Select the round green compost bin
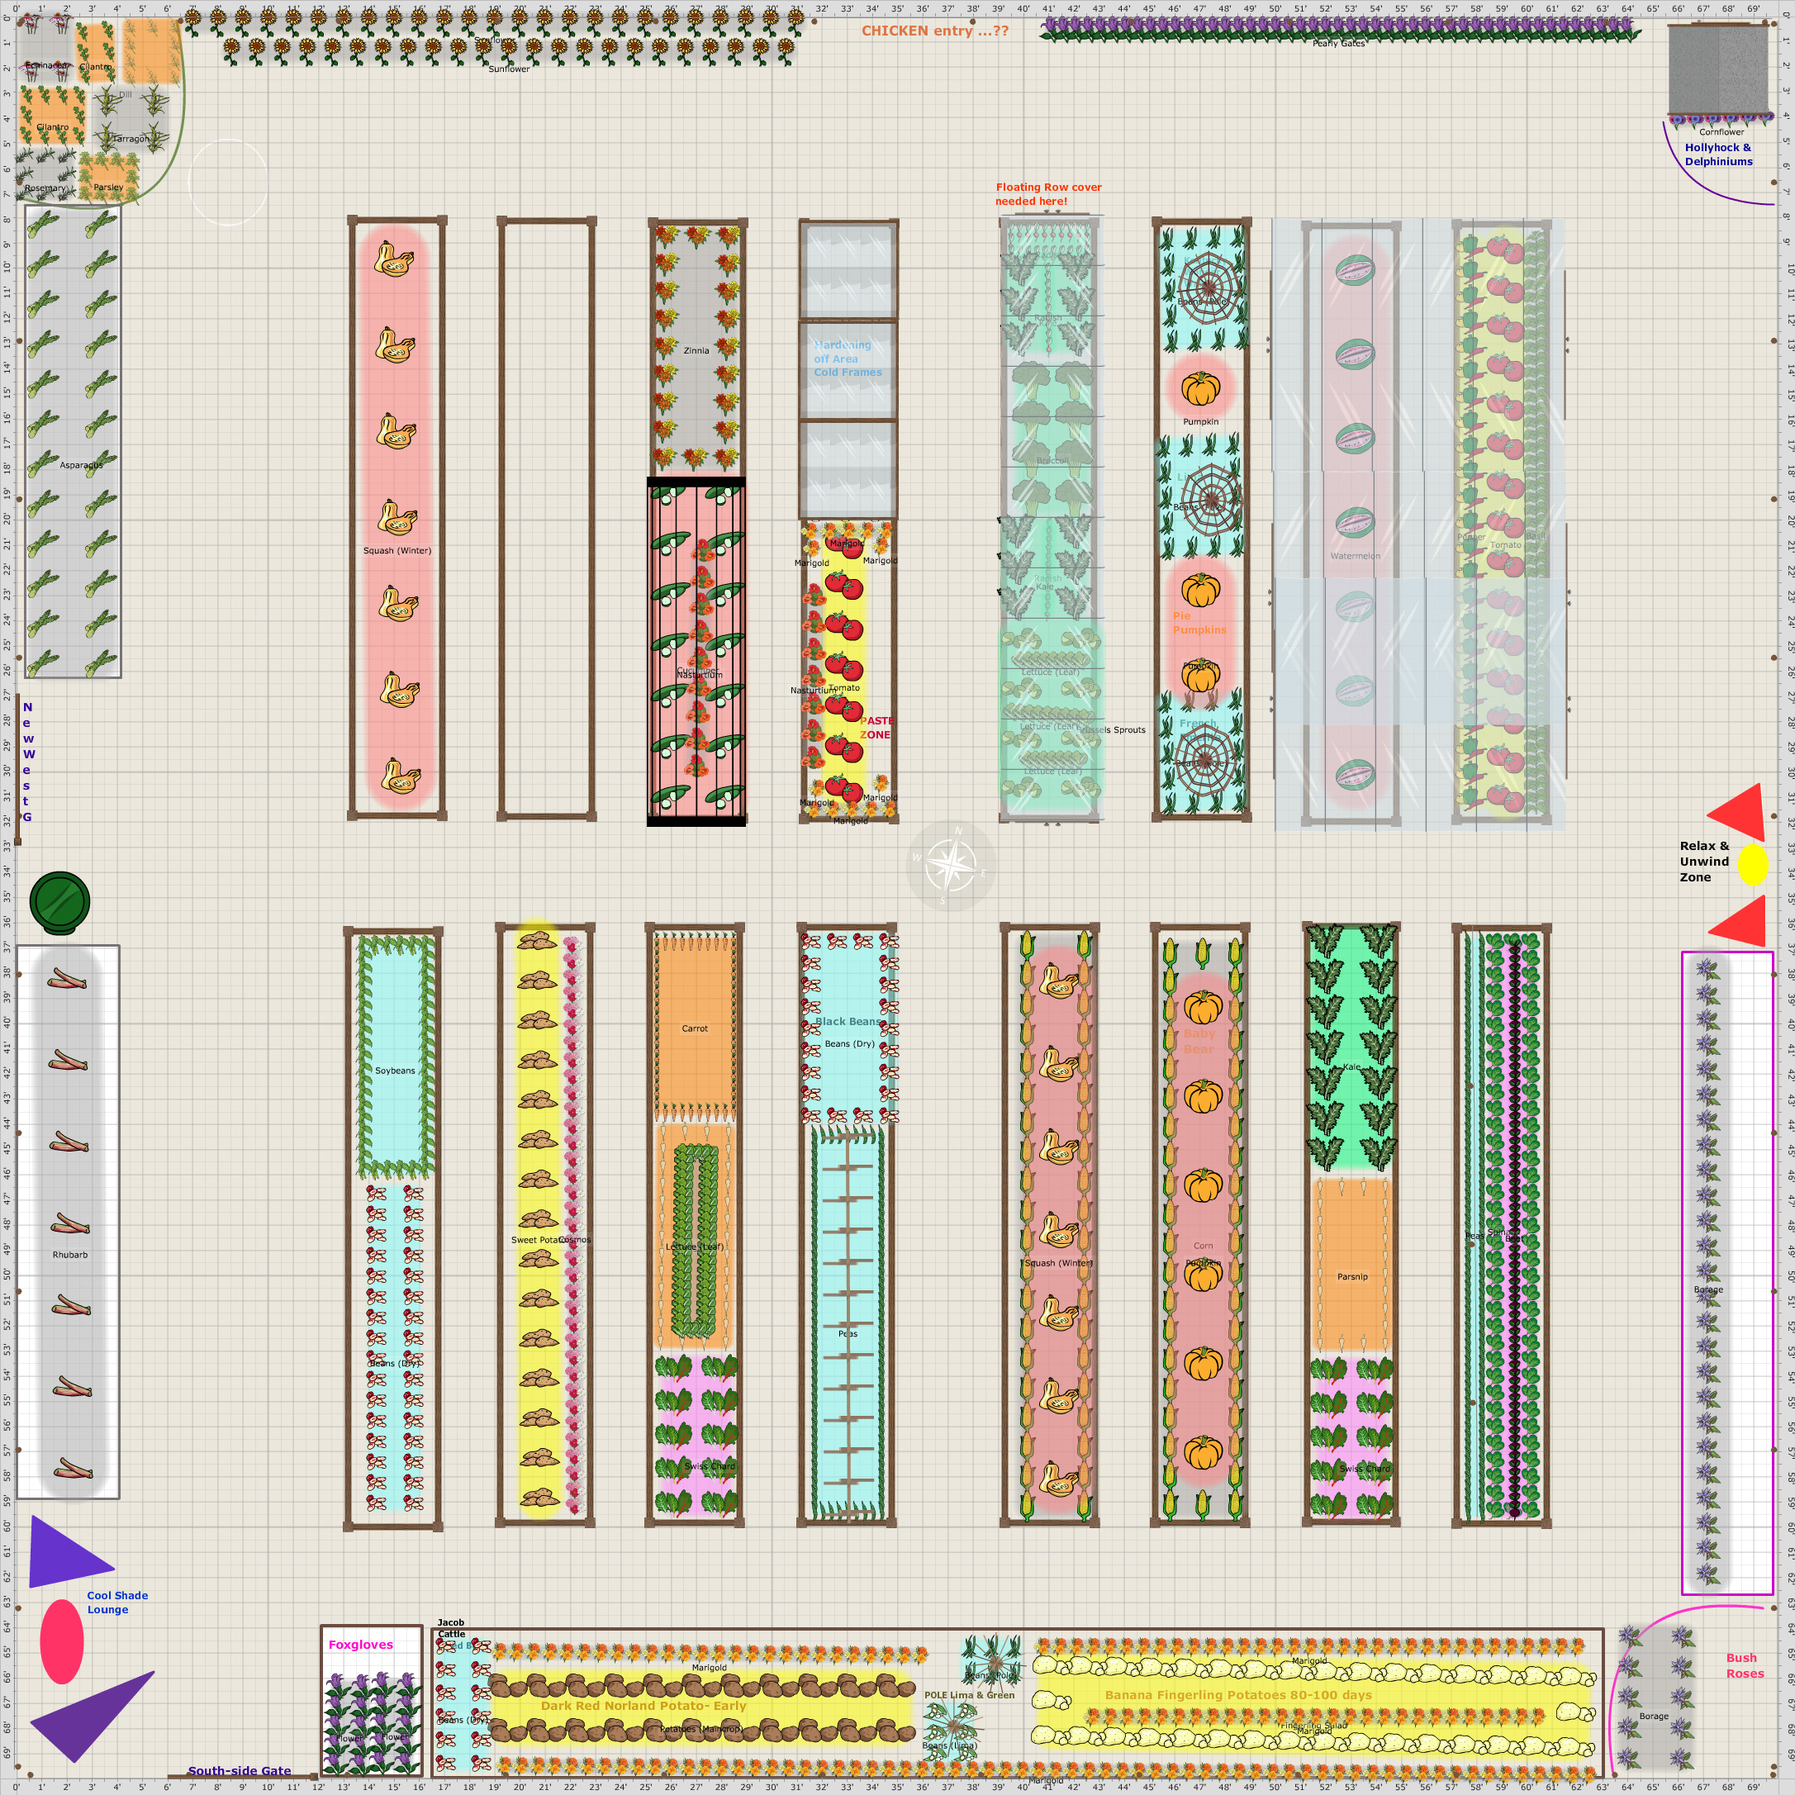 (x=59, y=902)
